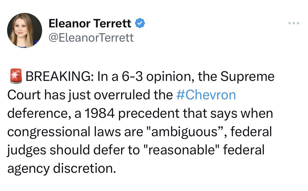
Task: Open the @EleanorTerrett handle link
Action: (91, 38)
